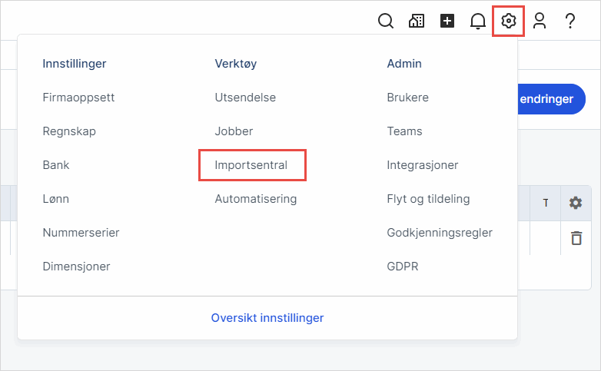Click the plus quick-create icon
Screen dimensions: 601x371
(447, 21)
